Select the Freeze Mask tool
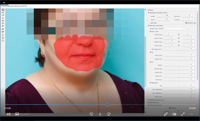This screenshot has height=121, width=200. click(x=3, y=29)
